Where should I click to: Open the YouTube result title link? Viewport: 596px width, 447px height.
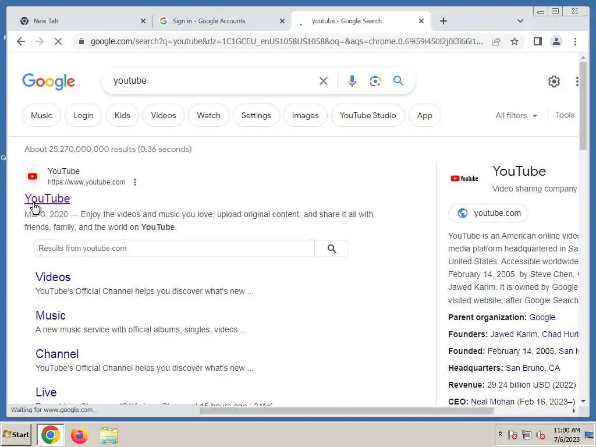point(47,198)
